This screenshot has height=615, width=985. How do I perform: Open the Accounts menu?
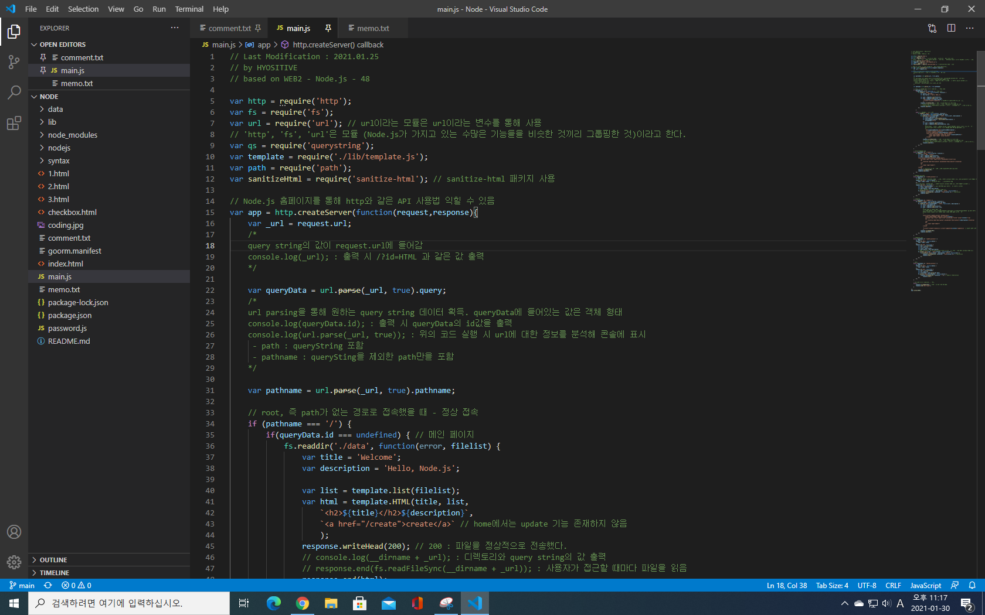(14, 532)
